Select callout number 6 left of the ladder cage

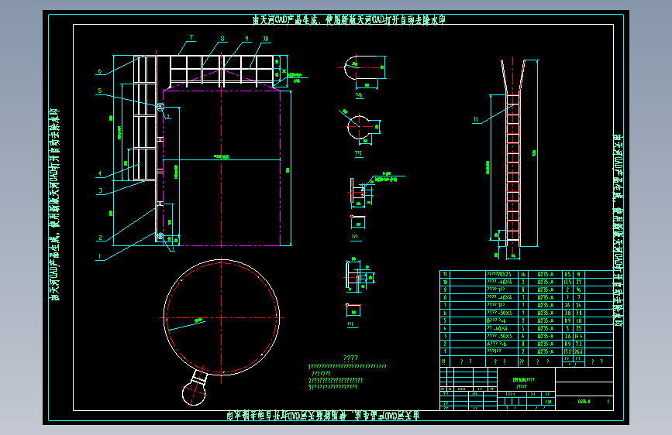pyautogui.click(x=100, y=71)
